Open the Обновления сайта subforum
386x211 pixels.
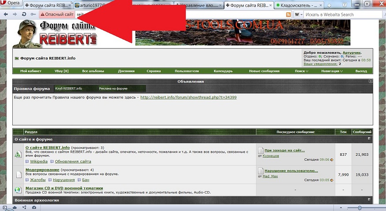coord(73,162)
